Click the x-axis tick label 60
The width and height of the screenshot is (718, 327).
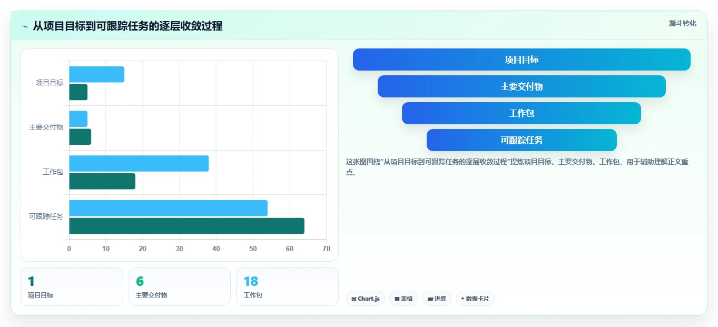click(290, 249)
